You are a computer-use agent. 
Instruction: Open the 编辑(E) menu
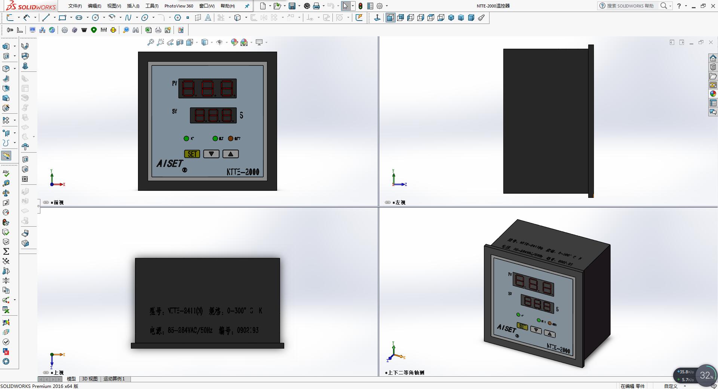coord(94,6)
